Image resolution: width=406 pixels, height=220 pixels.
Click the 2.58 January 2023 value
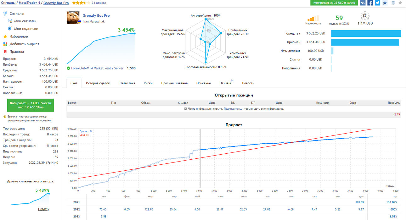(103, 217)
